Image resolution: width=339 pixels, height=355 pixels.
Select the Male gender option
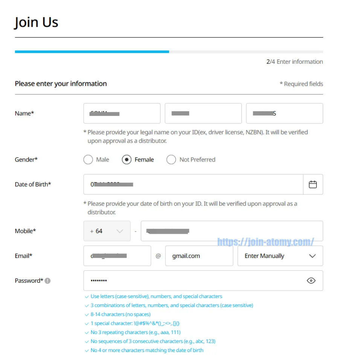88,160
